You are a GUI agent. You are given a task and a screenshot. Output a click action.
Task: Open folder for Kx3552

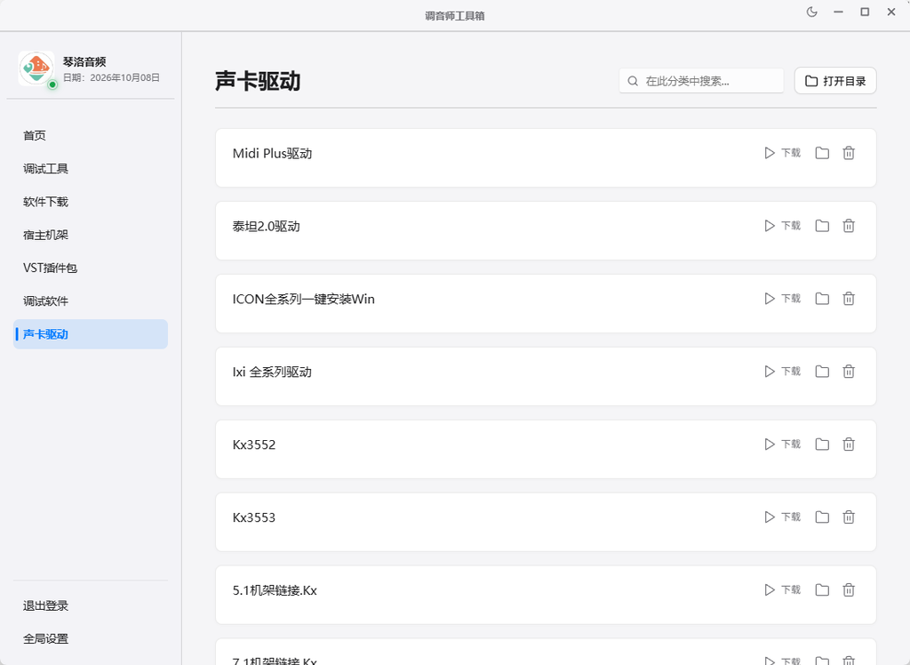tap(822, 445)
